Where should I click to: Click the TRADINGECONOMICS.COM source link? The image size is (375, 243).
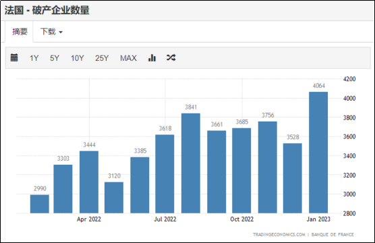pyautogui.click(x=279, y=234)
